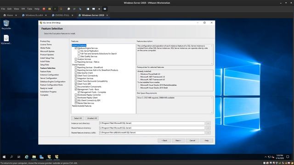Click the Shared feature directory field
The image size is (294, 165).
152,128
